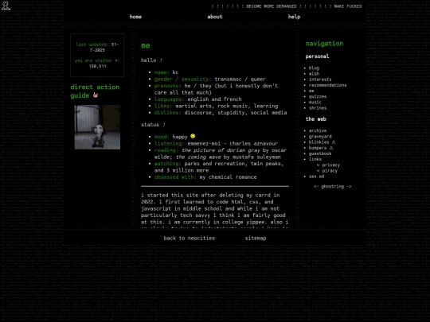Click the navigation heading

point(324,44)
